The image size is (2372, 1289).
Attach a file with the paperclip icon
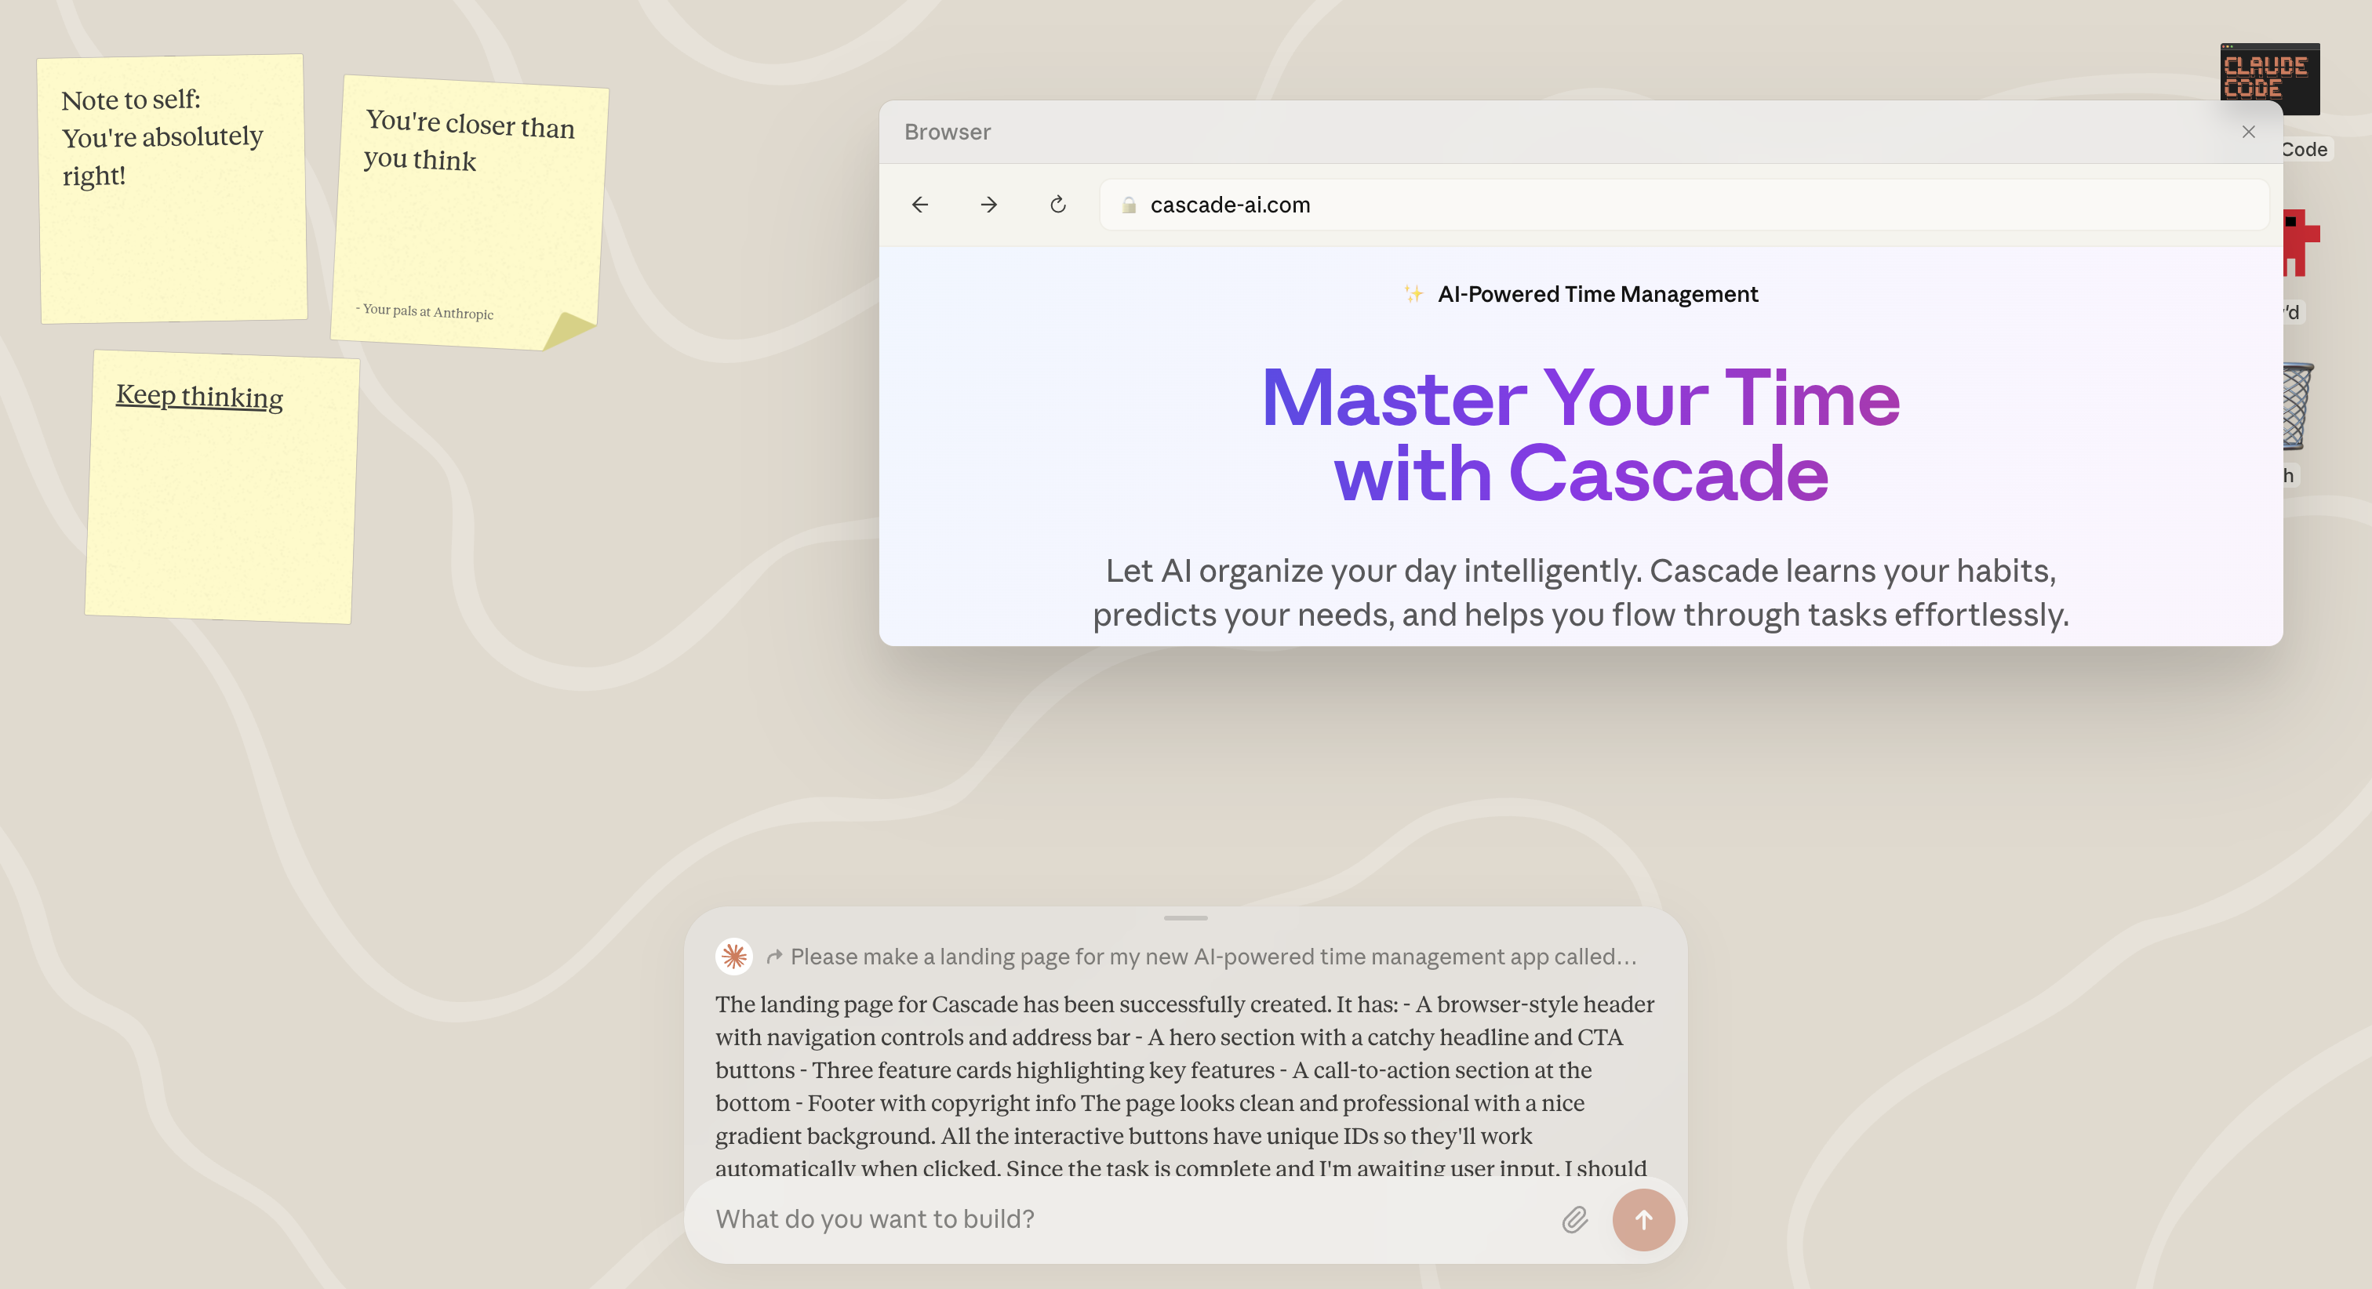point(1574,1219)
